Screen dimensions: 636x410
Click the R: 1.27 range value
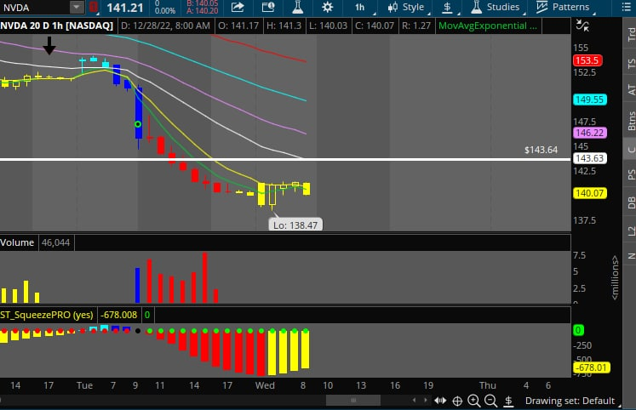click(416, 26)
